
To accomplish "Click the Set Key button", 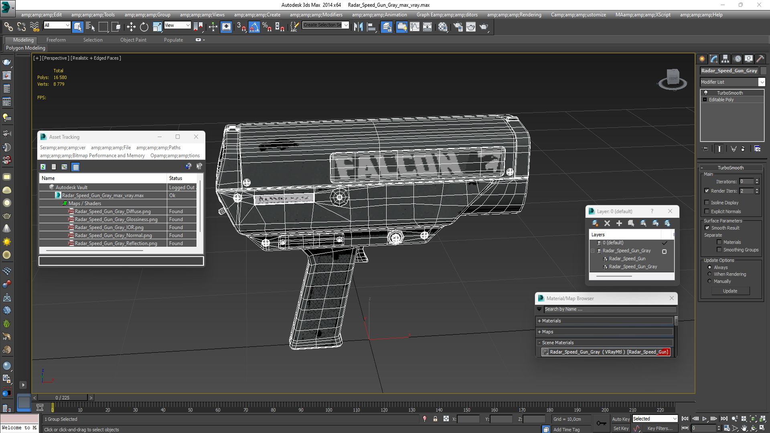I will click(x=621, y=429).
